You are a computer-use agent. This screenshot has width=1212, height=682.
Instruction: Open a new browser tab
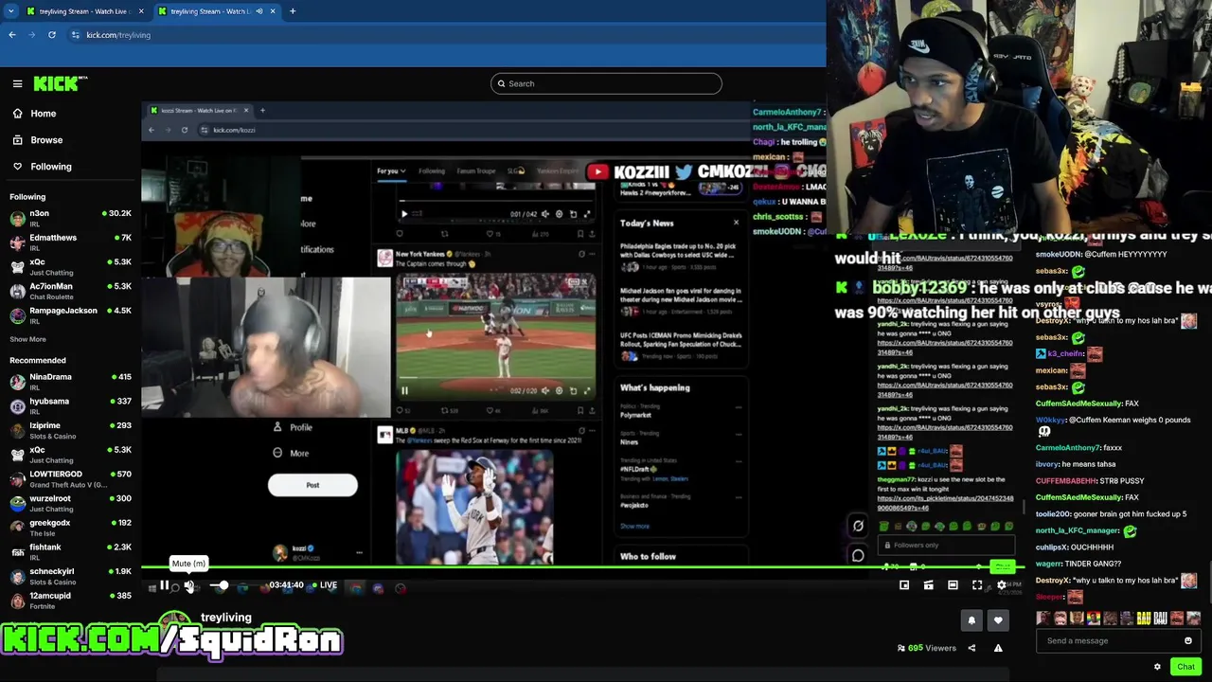coord(293,11)
